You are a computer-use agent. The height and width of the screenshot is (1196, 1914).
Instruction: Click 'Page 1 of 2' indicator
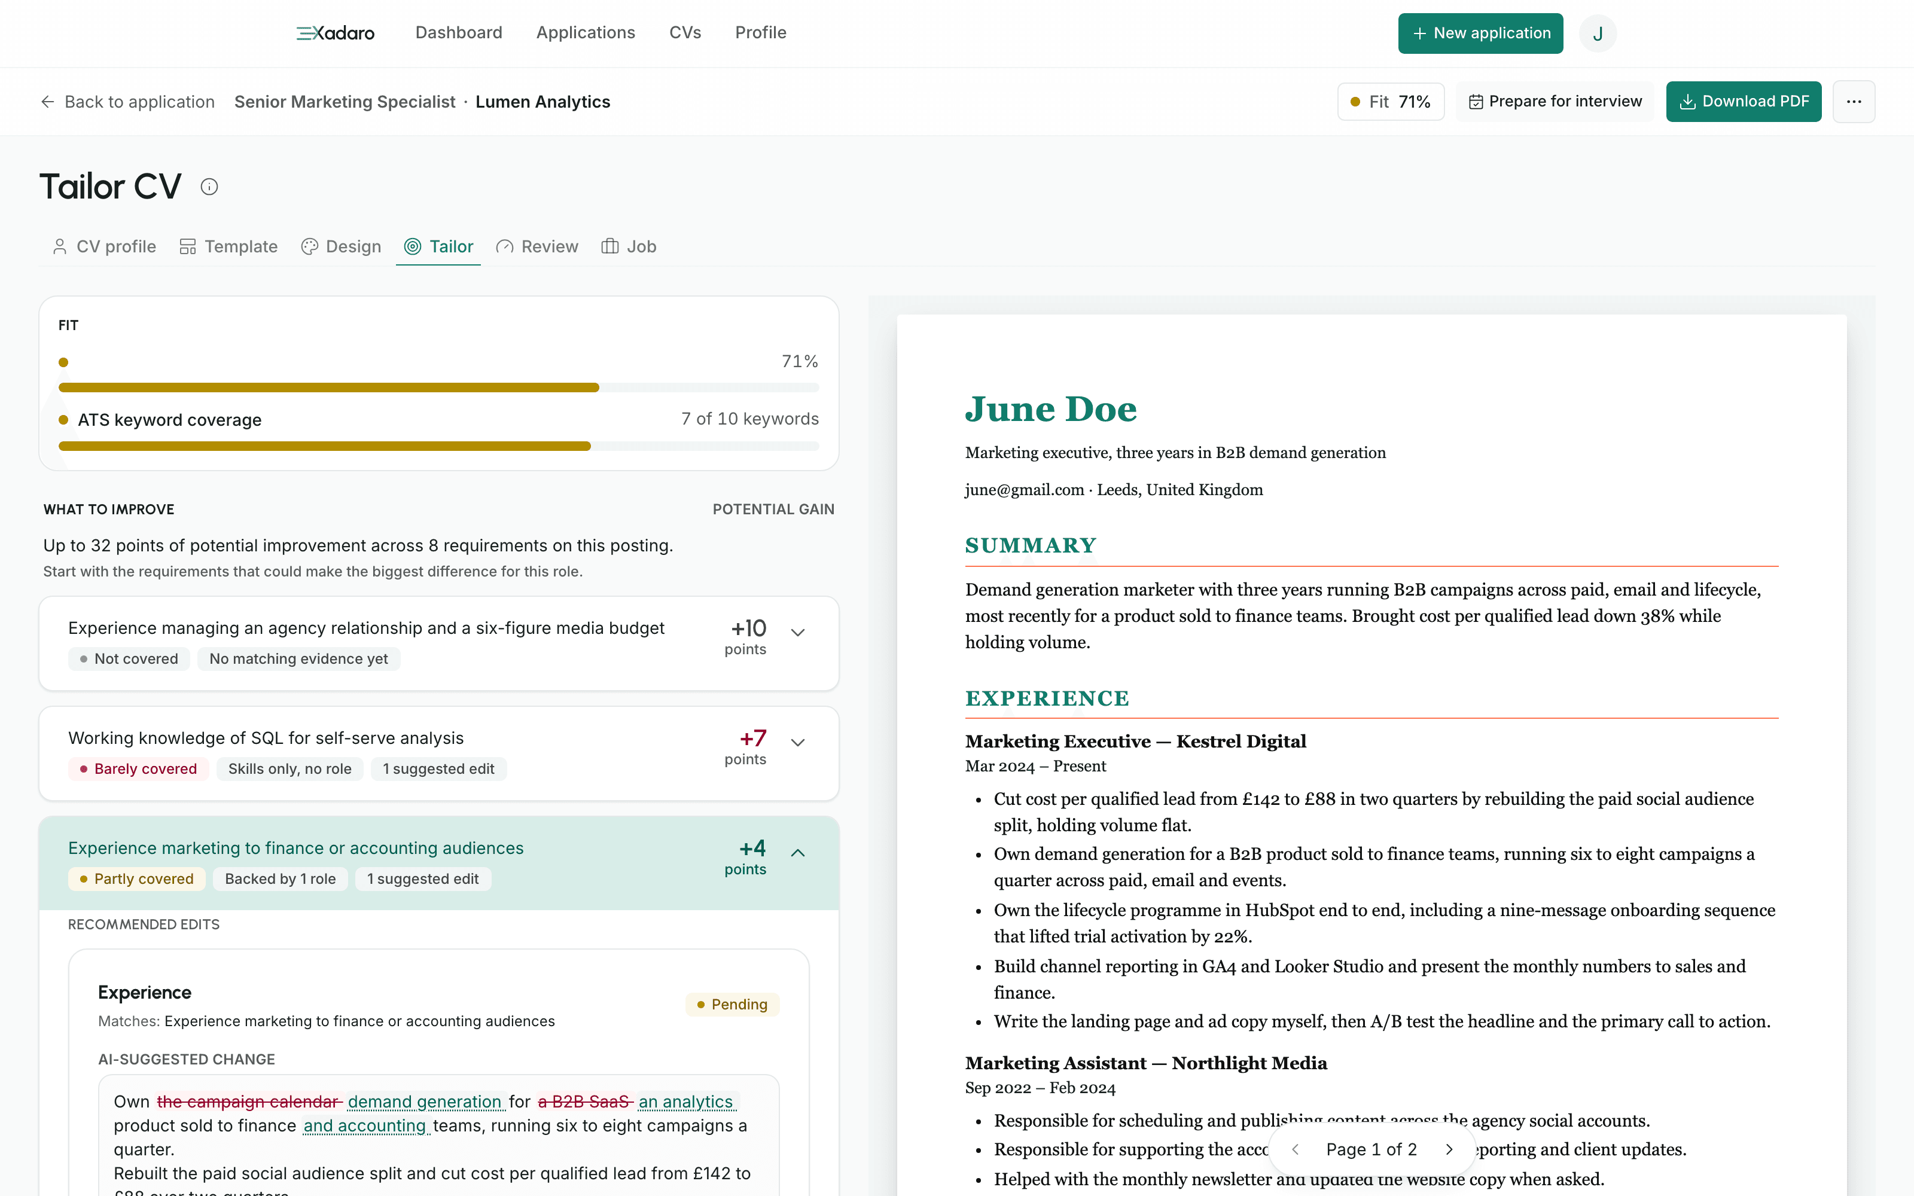point(1372,1149)
